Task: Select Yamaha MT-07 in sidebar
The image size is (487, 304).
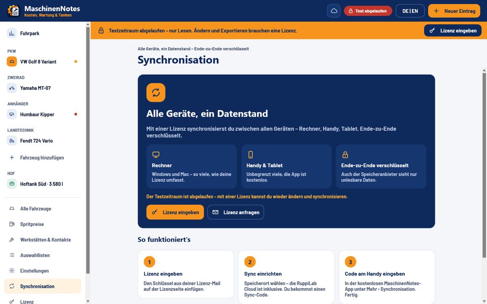Action: [43, 88]
